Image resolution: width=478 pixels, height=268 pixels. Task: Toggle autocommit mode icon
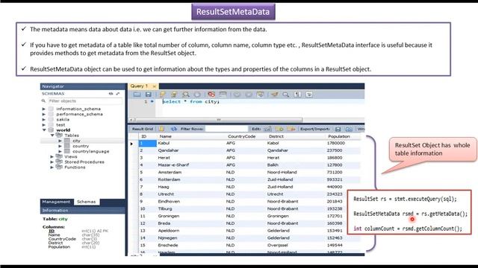(x=260, y=95)
